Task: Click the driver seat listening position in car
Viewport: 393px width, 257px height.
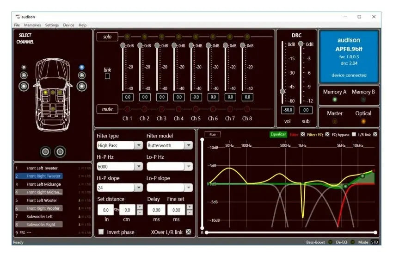Action: (46, 92)
